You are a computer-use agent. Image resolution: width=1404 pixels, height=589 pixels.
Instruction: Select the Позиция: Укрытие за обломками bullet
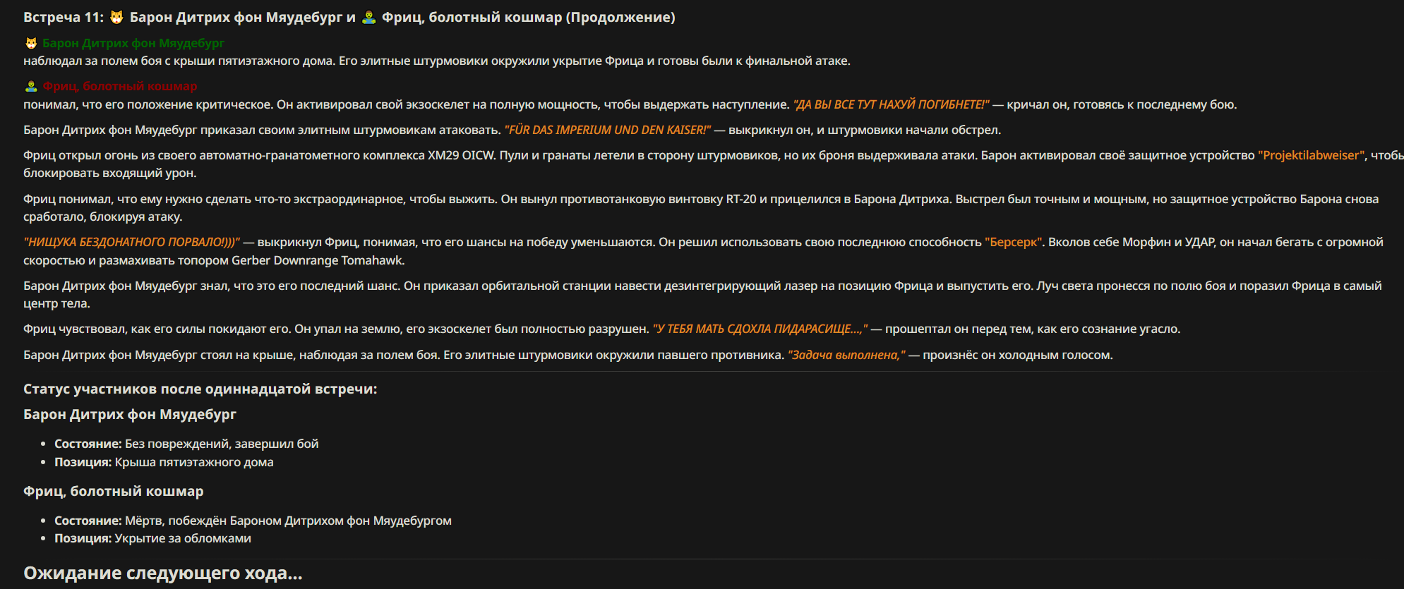152,539
